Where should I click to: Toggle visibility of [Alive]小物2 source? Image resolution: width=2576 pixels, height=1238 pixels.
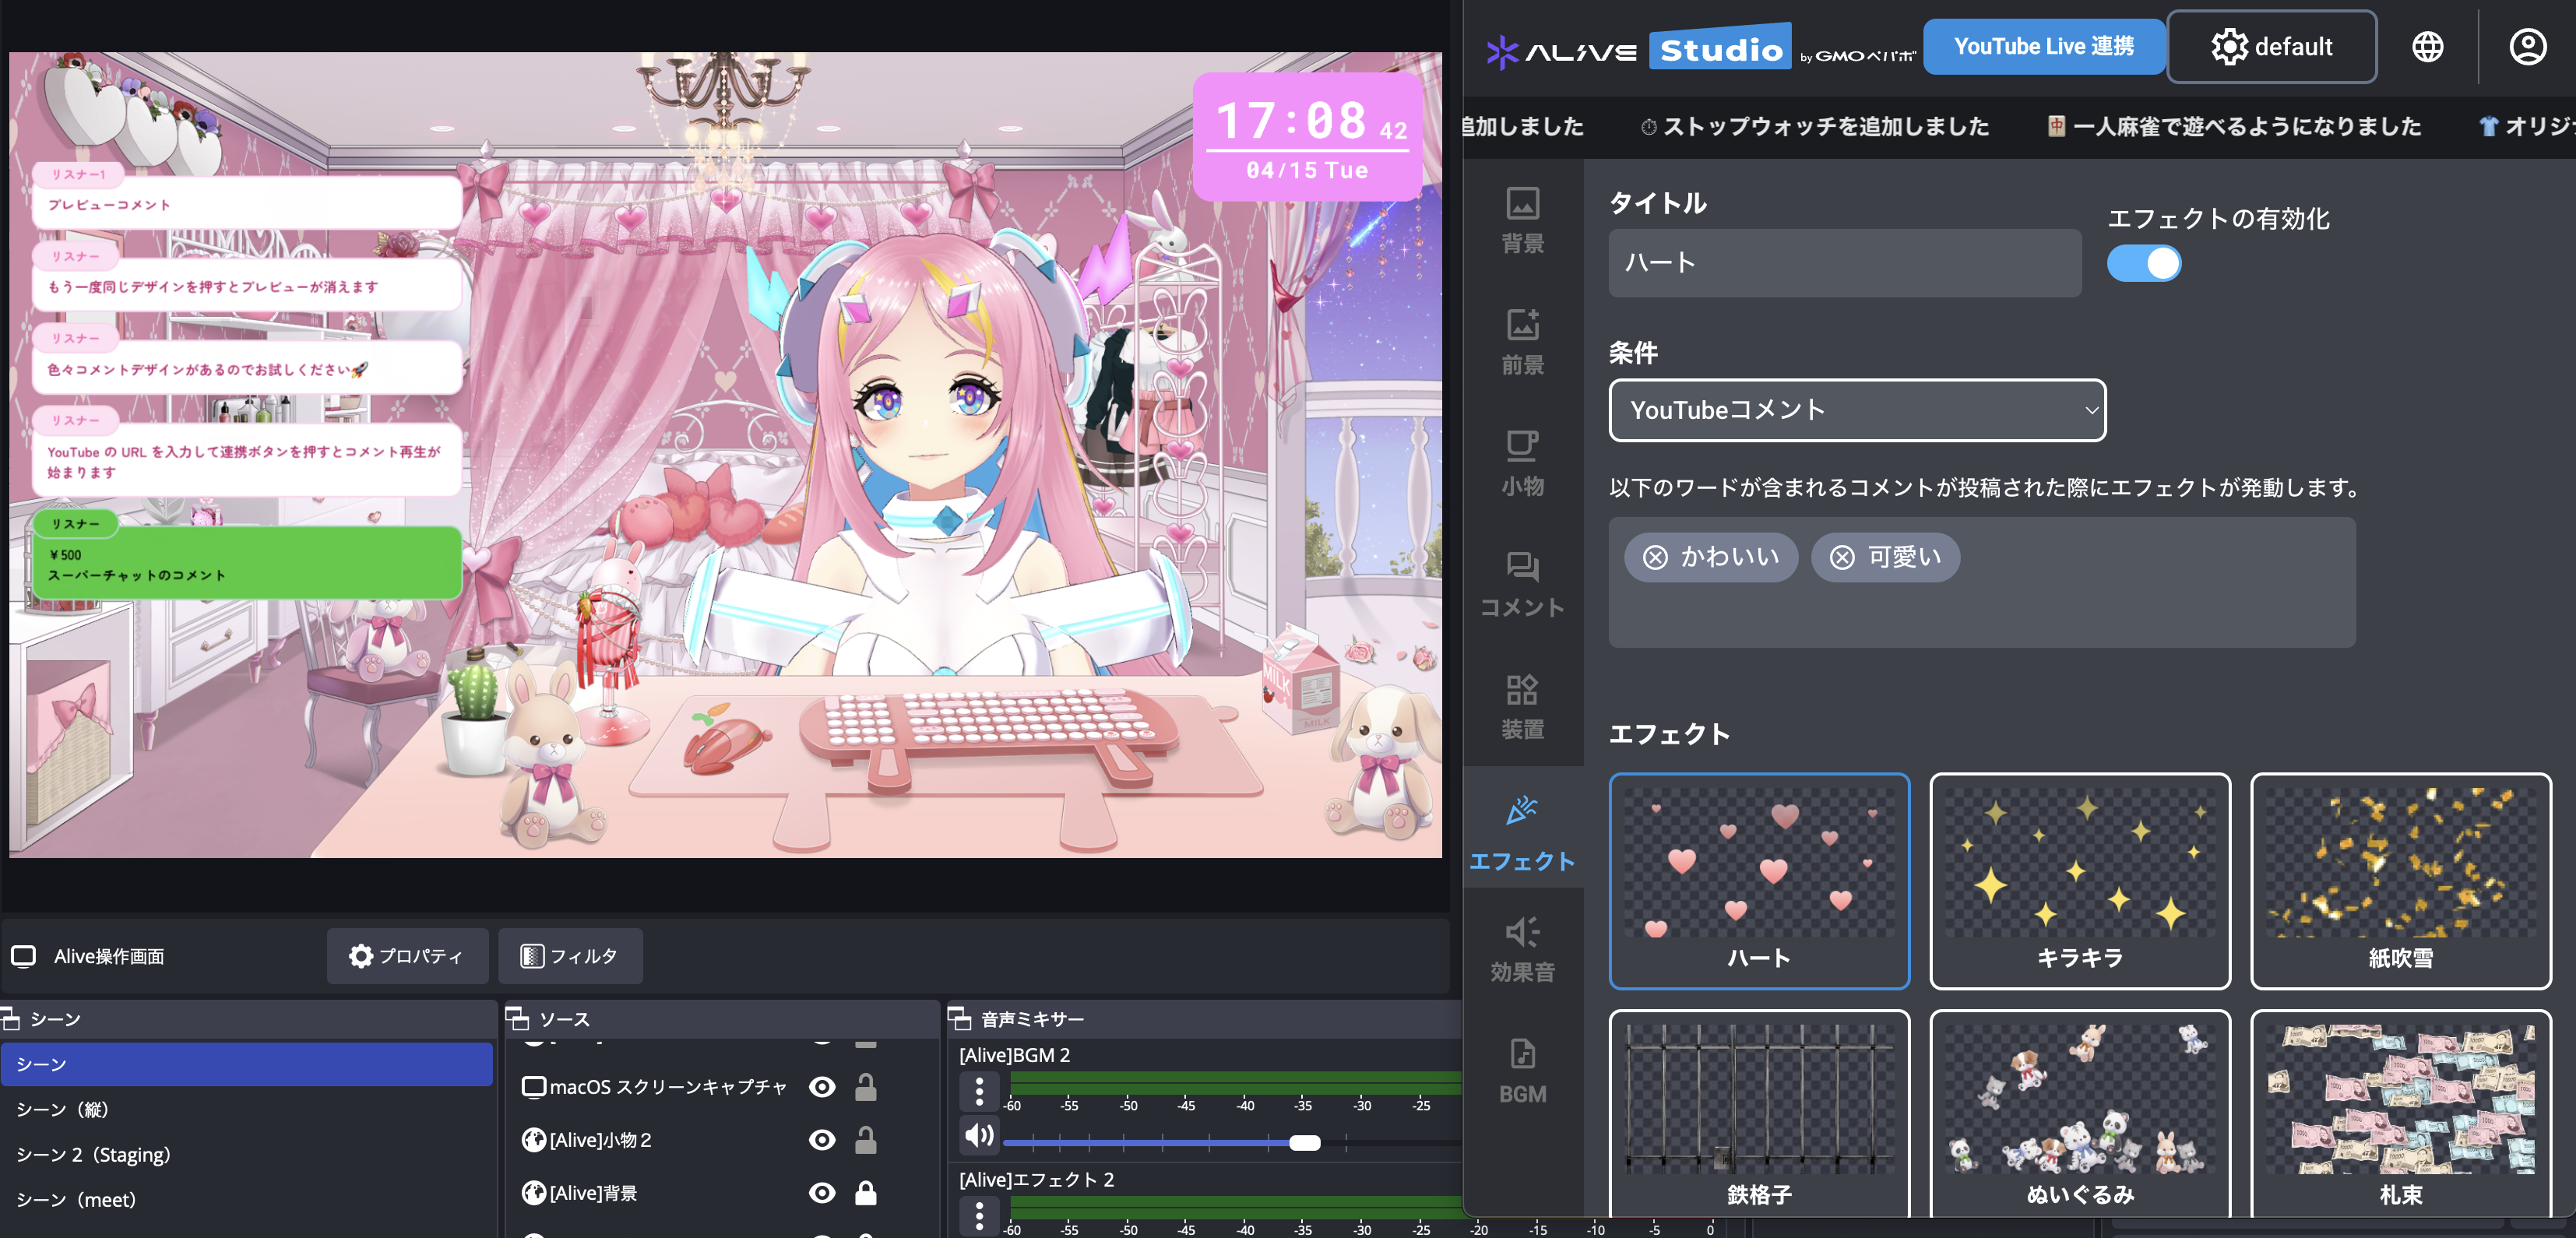(x=822, y=1140)
